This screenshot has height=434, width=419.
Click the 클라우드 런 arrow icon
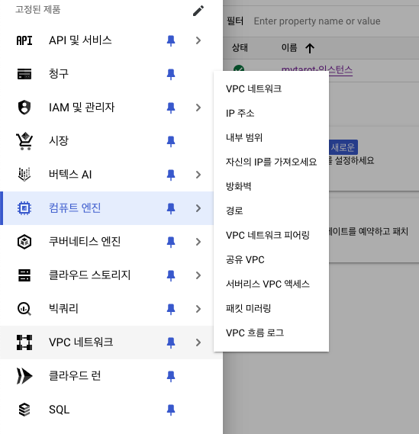(x=24, y=376)
